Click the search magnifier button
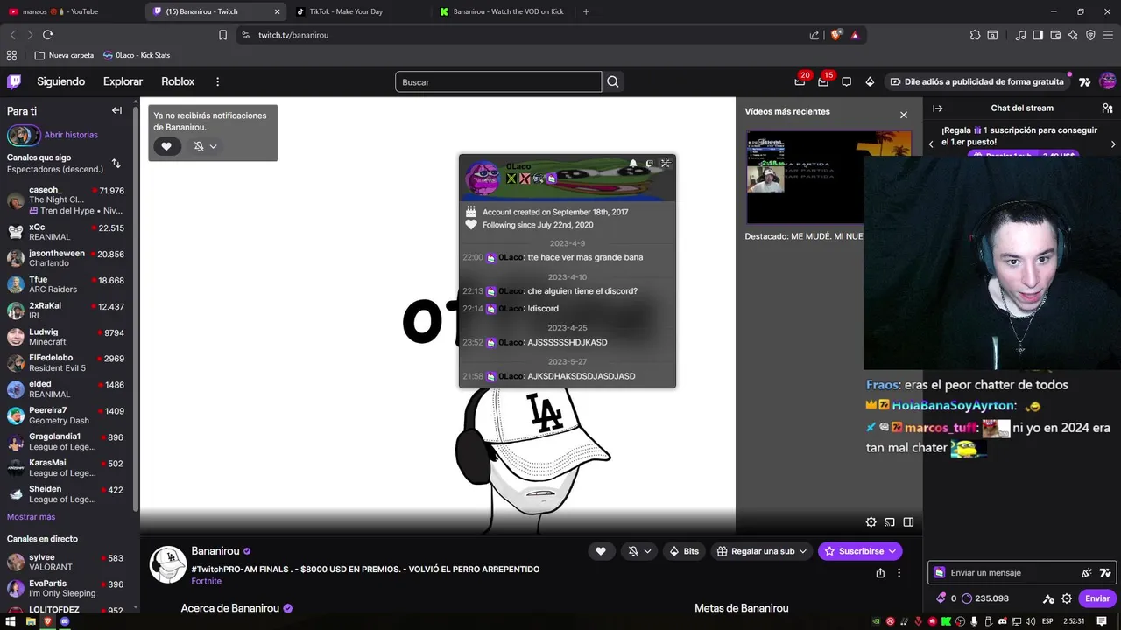The width and height of the screenshot is (1121, 630). [613, 81]
